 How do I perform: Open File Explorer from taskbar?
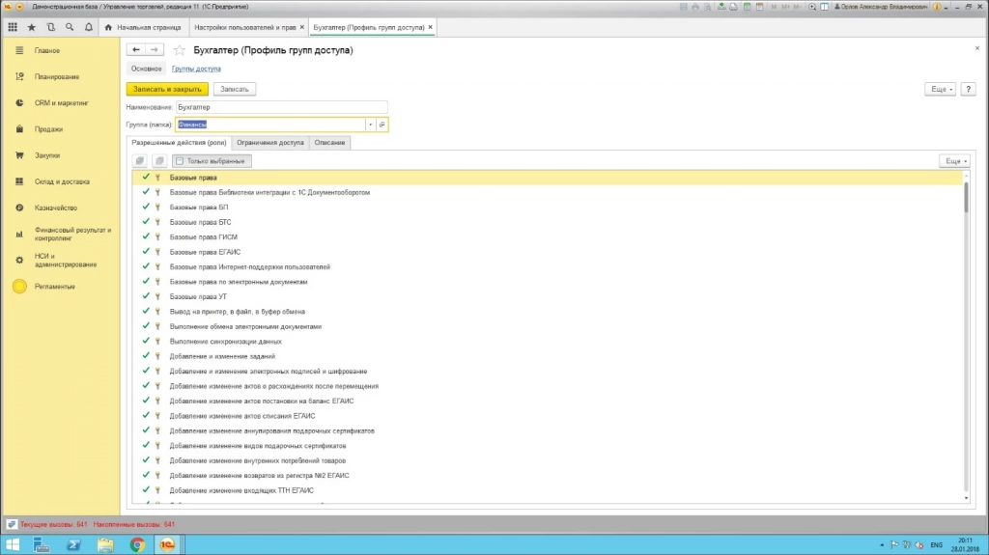[105, 544]
